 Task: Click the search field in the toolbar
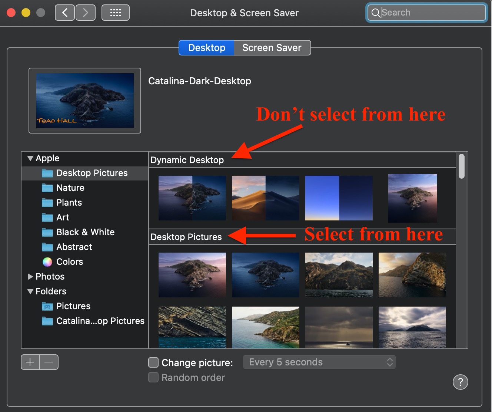point(426,12)
